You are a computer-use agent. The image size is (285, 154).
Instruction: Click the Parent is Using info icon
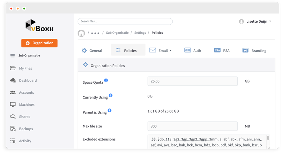click(110, 110)
